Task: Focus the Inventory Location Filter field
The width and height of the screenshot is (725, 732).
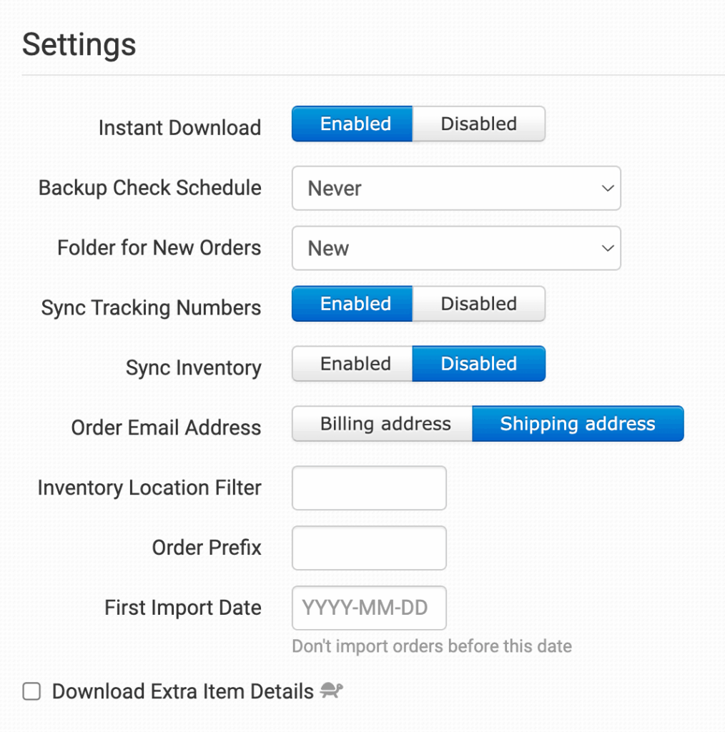Action: click(369, 488)
